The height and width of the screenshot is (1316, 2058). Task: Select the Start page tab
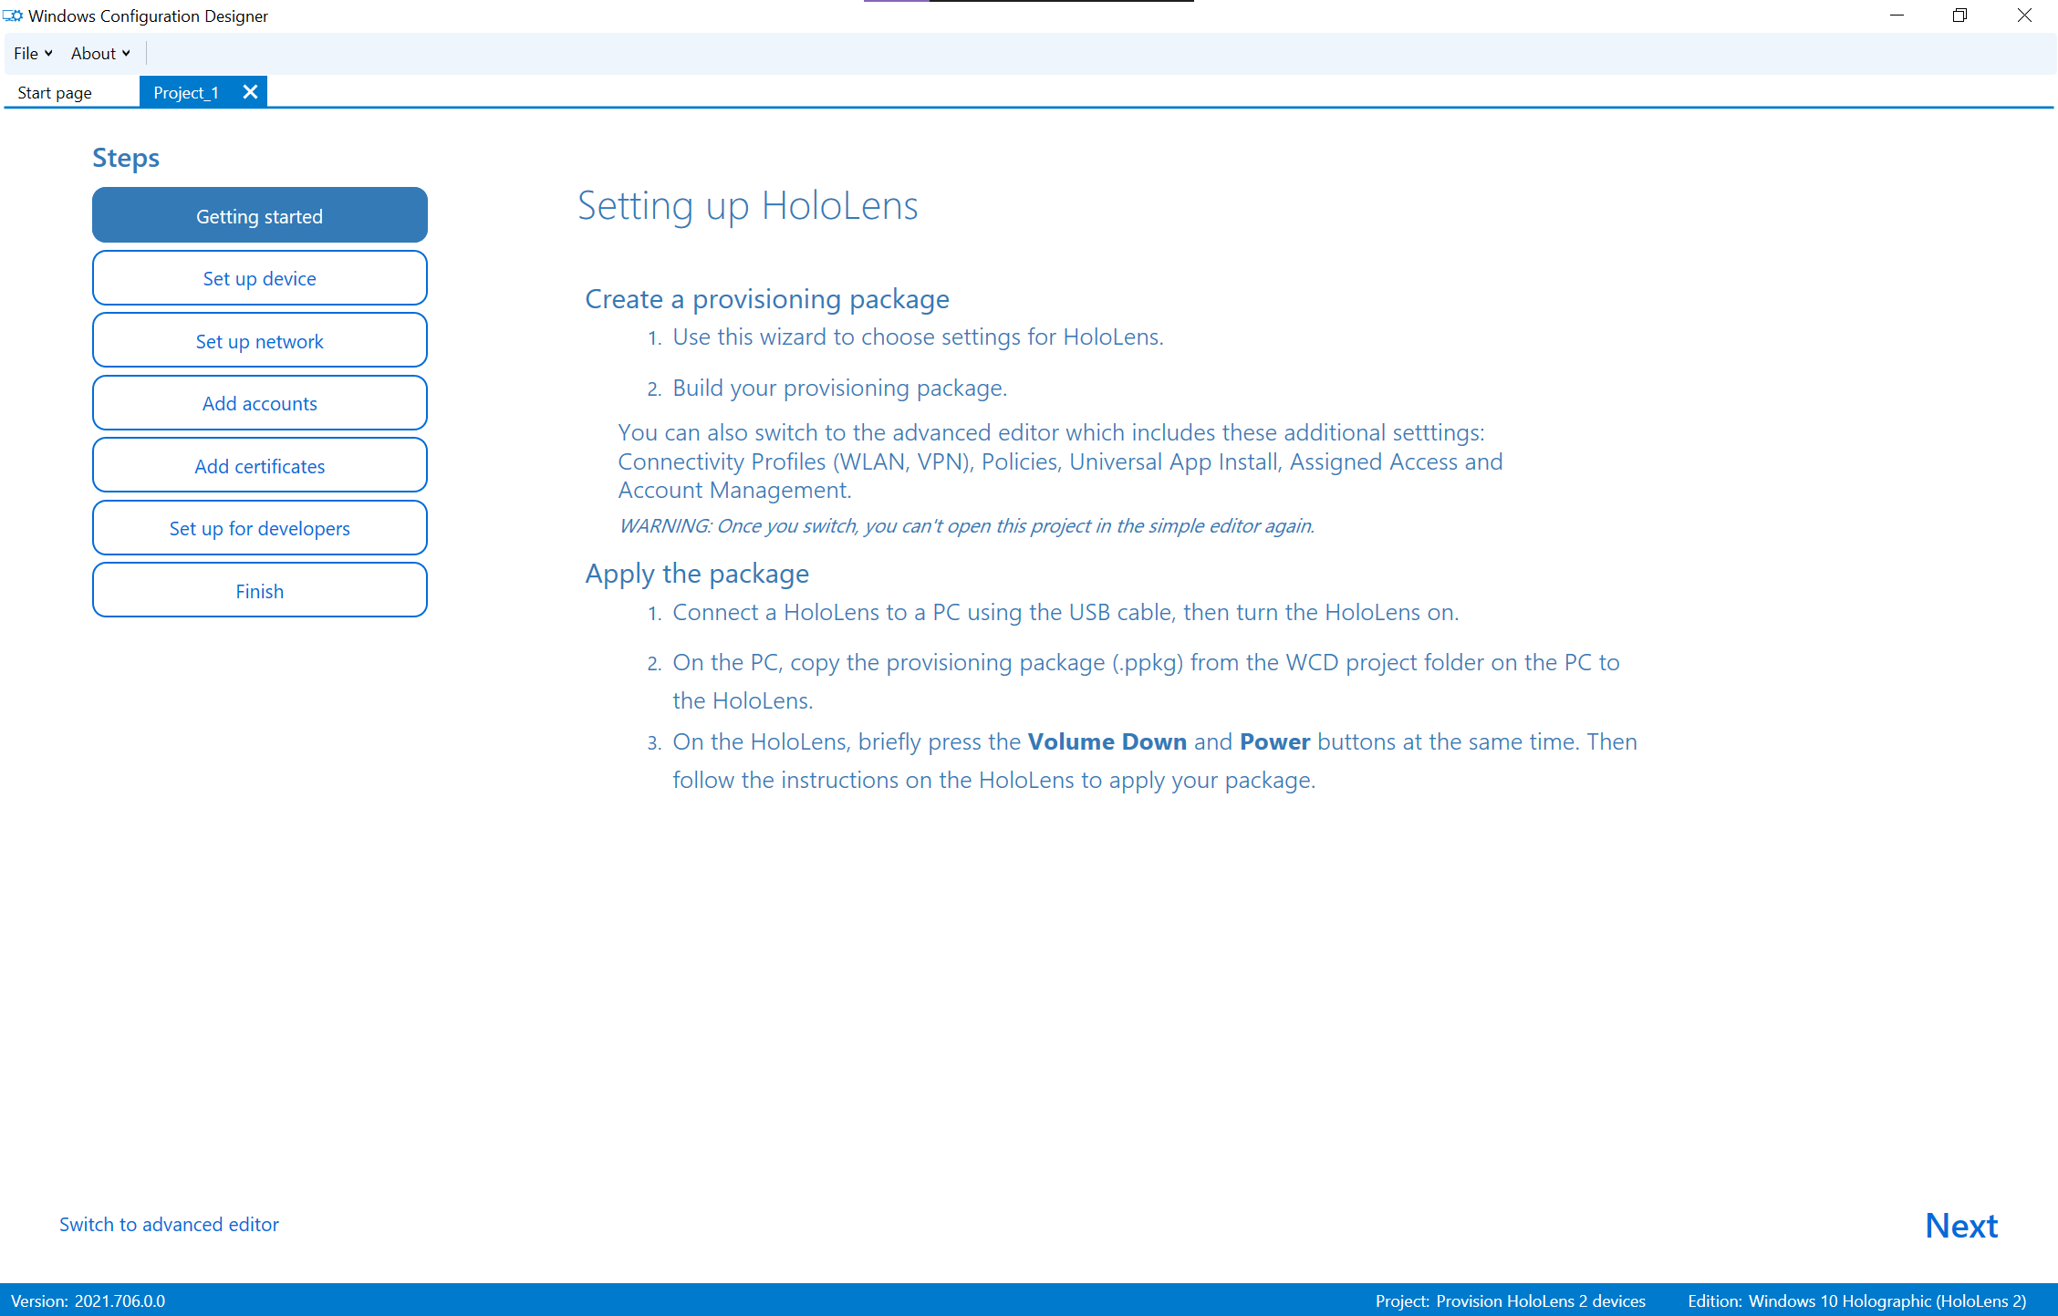tap(54, 93)
